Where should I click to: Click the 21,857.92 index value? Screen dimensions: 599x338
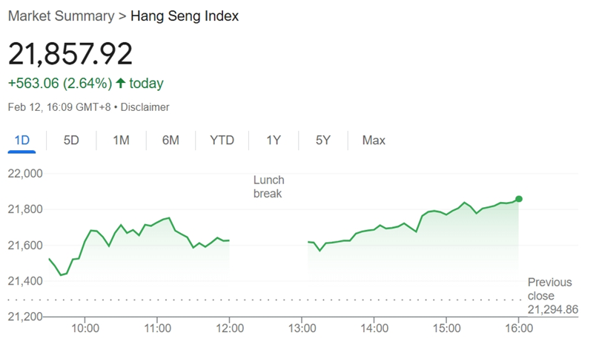(70, 54)
